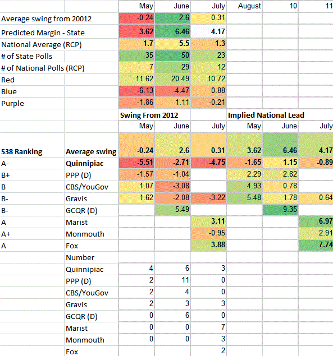Image resolution: width=333 pixels, height=356 pixels.
Task: Select the August column header cell
Action: [x=244, y=6]
